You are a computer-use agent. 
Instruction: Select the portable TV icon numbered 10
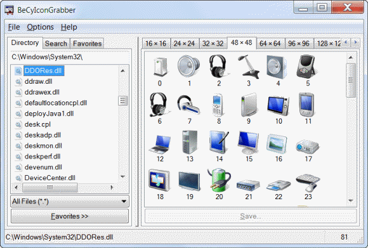click(x=279, y=105)
